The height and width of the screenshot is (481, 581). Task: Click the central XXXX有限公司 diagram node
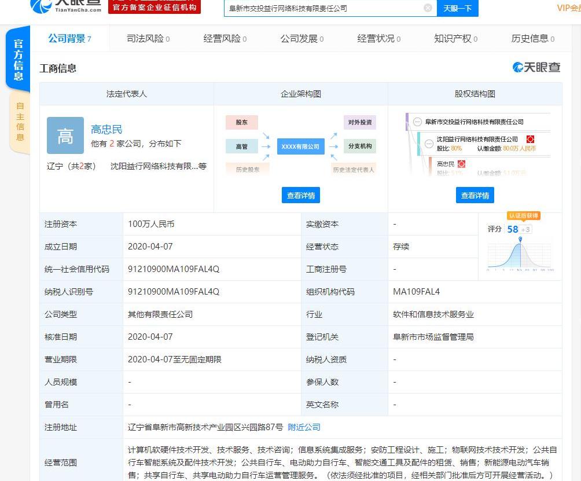300,146
